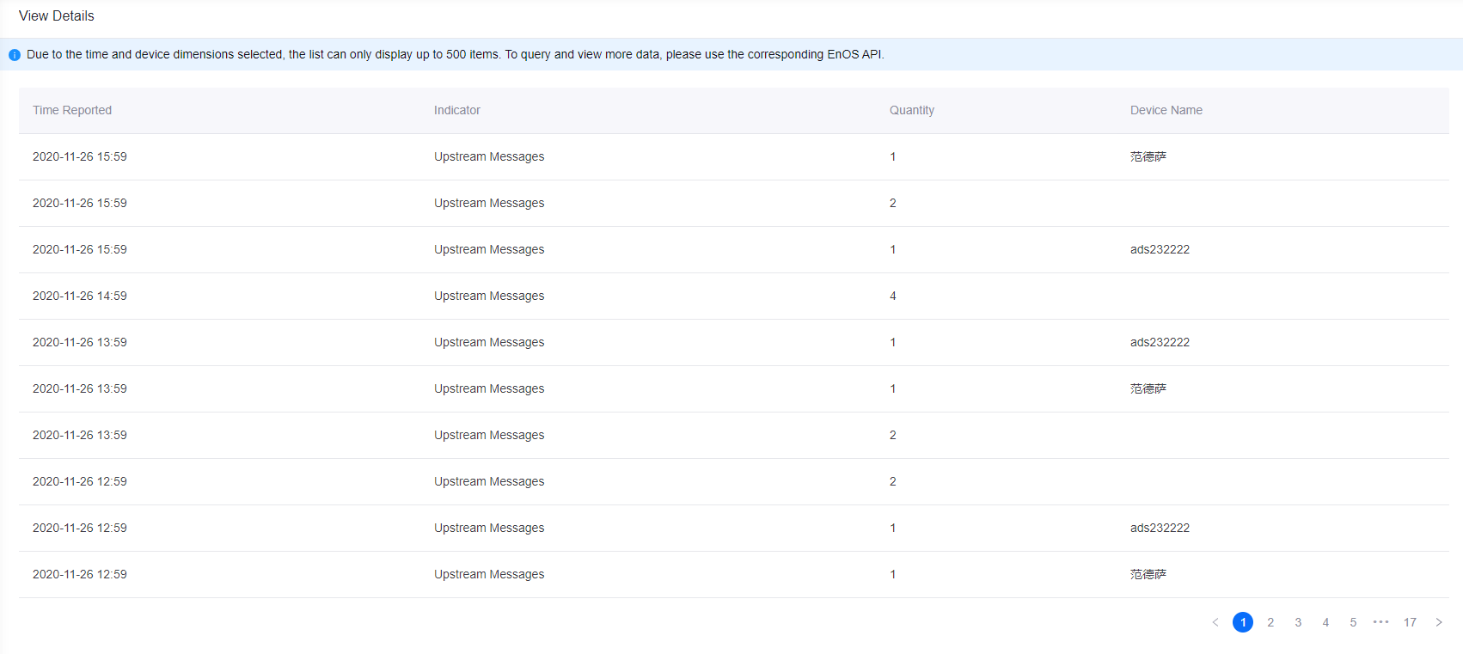Click the Quantity column header
The height and width of the screenshot is (654, 1463).
911,110
